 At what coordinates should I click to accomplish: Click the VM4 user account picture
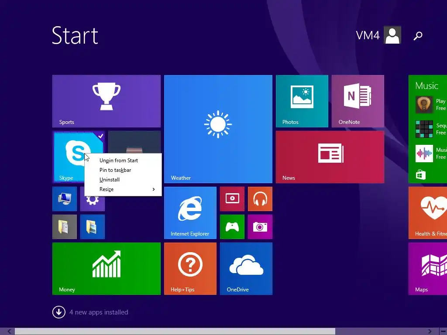click(392, 35)
